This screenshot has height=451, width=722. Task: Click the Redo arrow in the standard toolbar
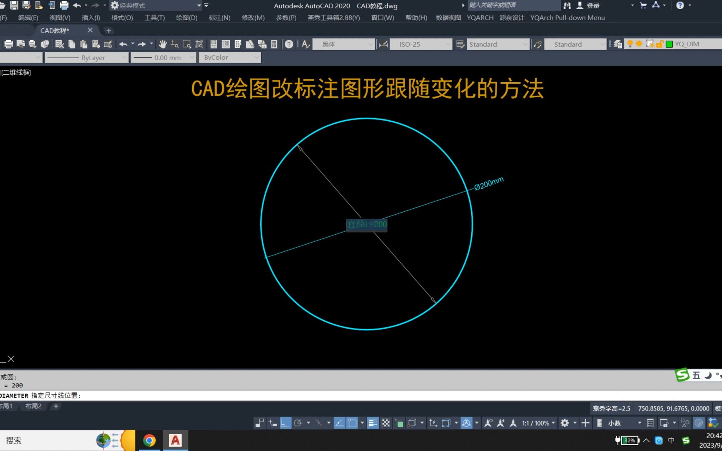click(x=142, y=44)
